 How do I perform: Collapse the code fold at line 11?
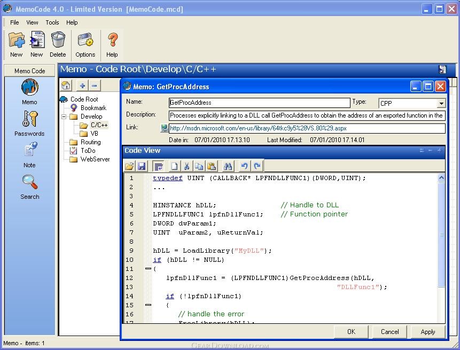[x=148, y=268]
